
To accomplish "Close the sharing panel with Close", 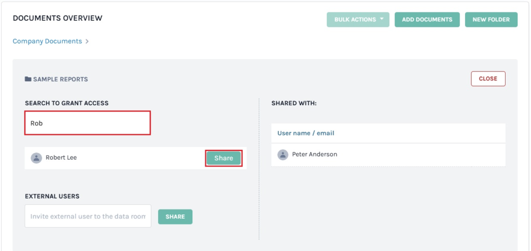I will [488, 79].
